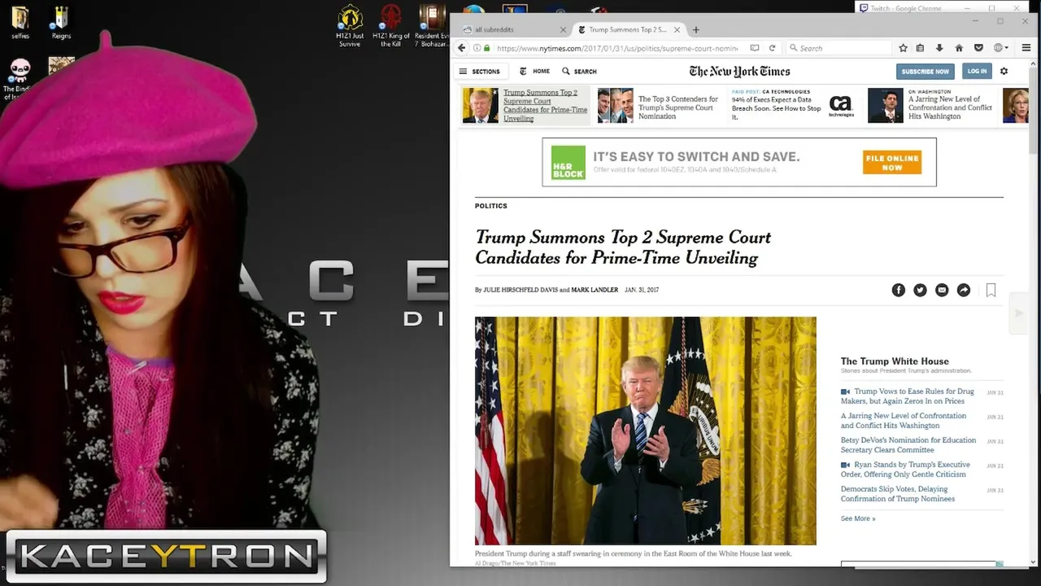Click the NYT Home link
The width and height of the screenshot is (1041, 586).
pos(535,71)
